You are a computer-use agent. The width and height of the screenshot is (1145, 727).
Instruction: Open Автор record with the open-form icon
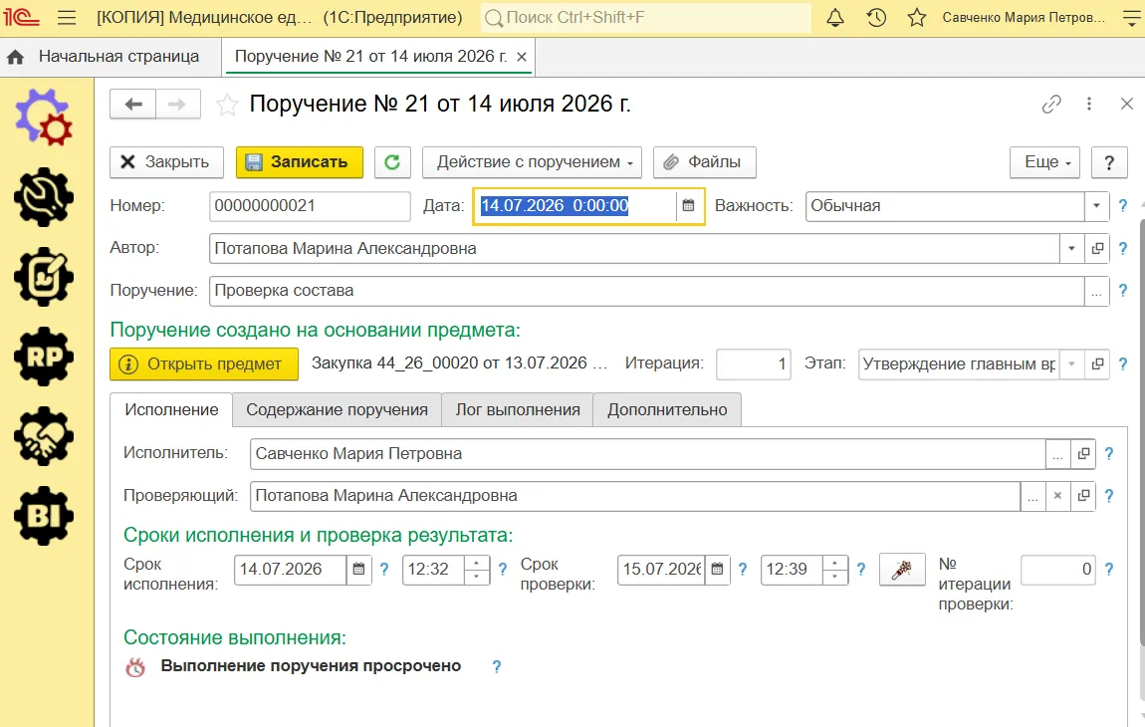tap(1097, 248)
